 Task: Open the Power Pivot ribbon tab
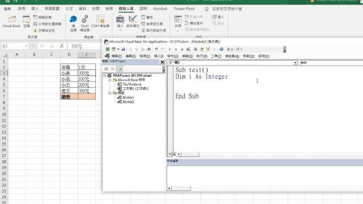coord(184,8)
